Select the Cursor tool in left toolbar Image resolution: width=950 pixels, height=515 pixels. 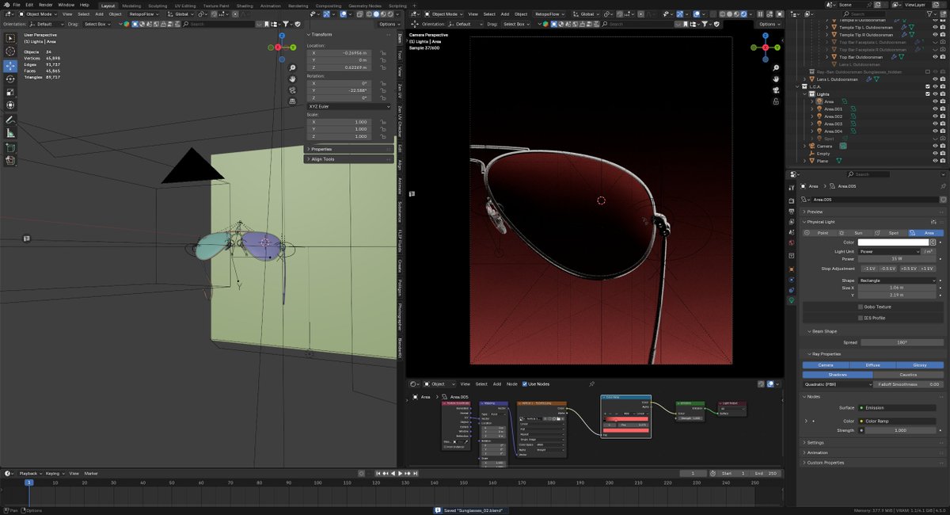(x=10, y=51)
